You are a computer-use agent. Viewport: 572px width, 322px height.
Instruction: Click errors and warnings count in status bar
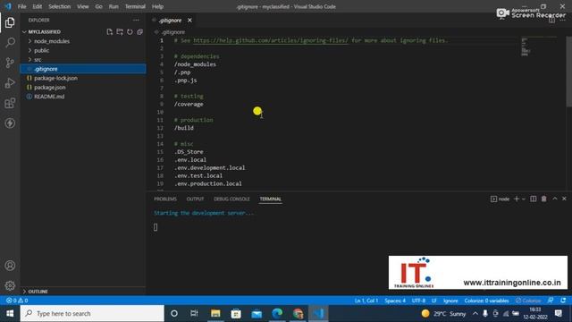17,301
